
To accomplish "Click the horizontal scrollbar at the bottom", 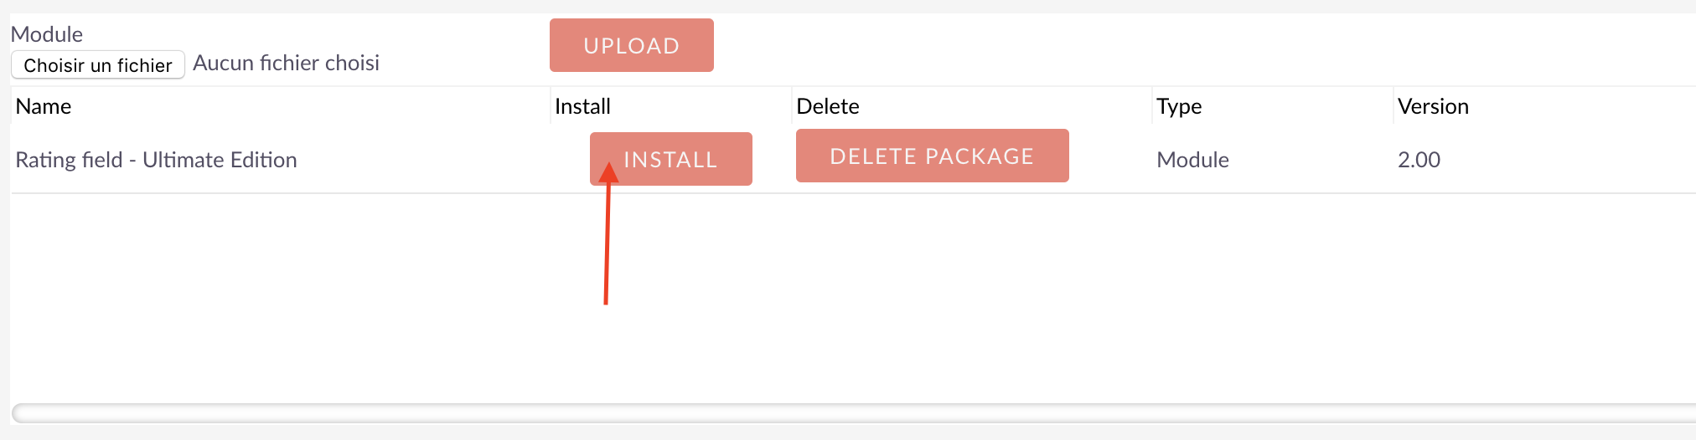I will click(854, 413).
